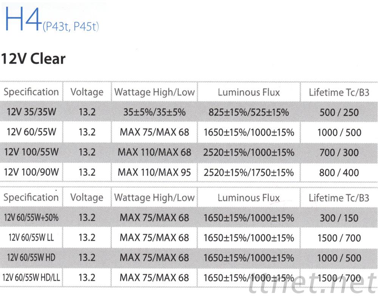Click wattage value MAX 110/MAX 95
The height and width of the screenshot is (302, 378).
coord(154,173)
